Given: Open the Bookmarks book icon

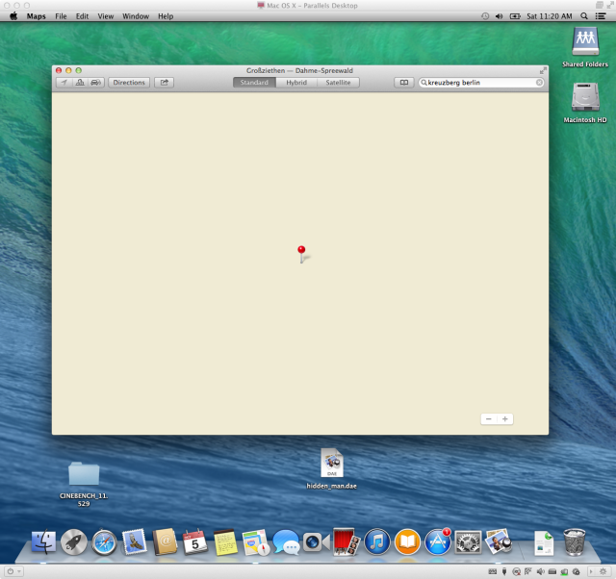Looking at the screenshot, I should pyautogui.click(x=404, y=83).
